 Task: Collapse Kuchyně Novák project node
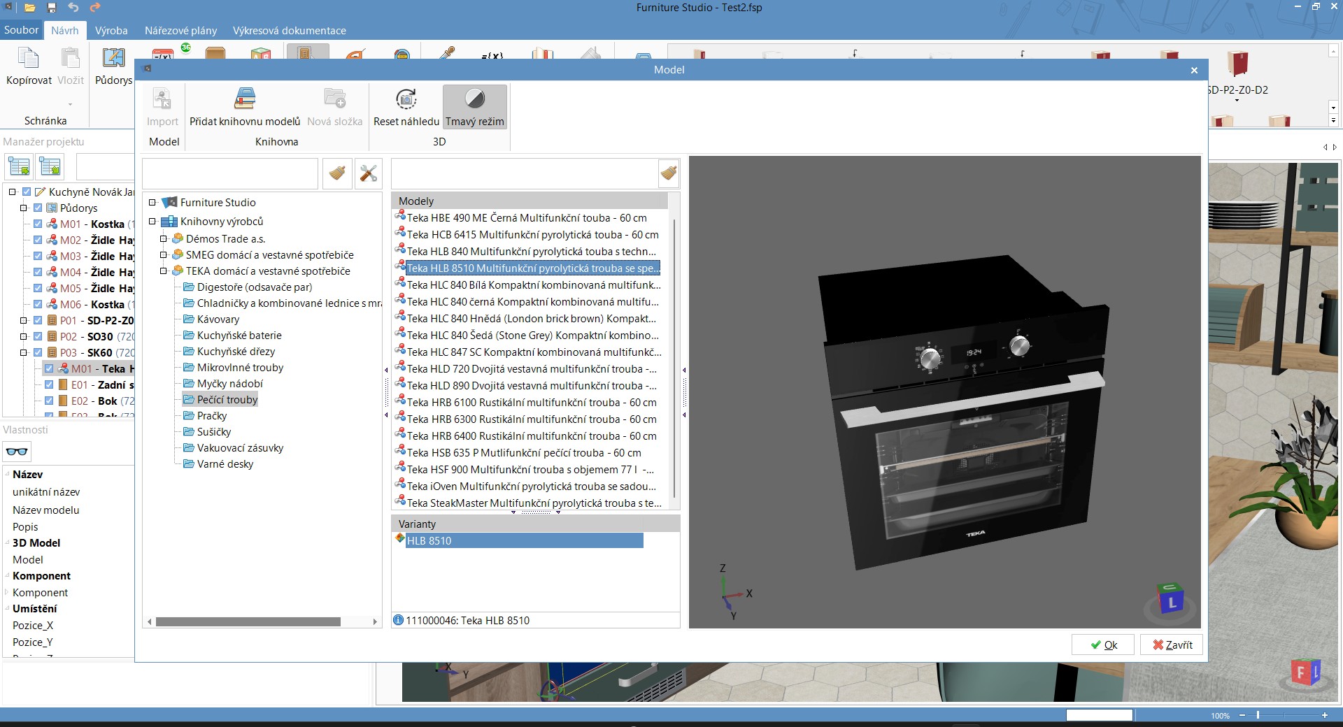(x=12, y=192)
